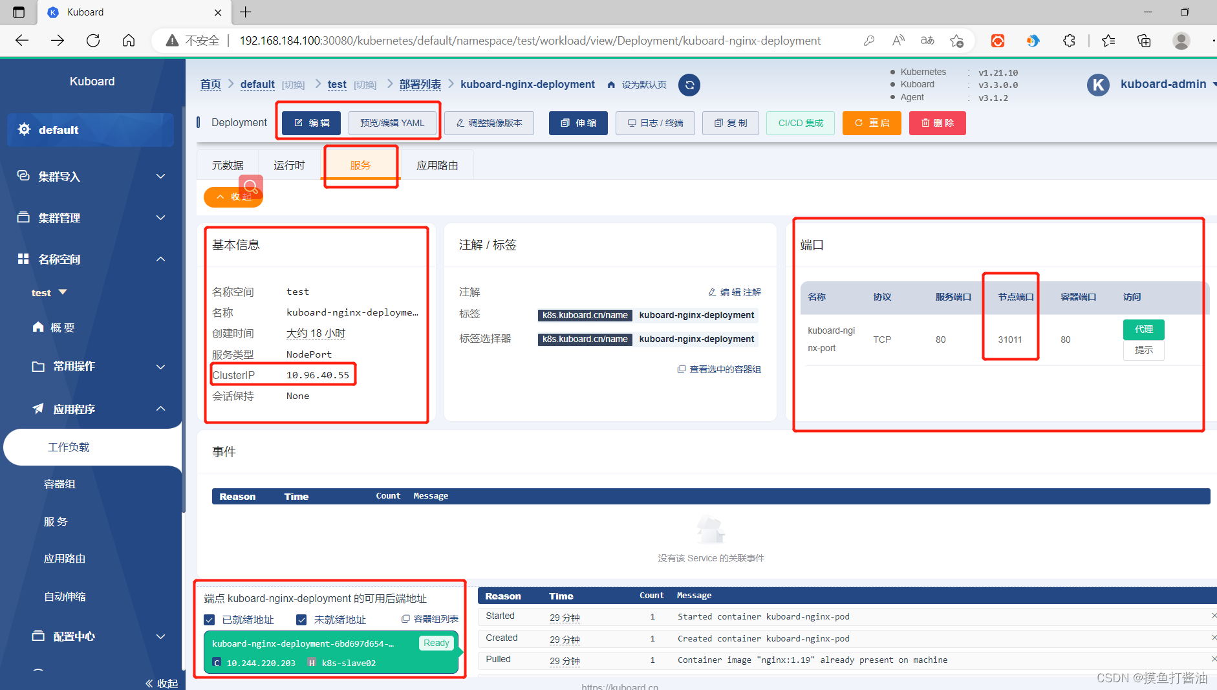1217x690 pixels.
Task: Click the 首页 breadcrumb link
Action: (x=211, y=85)
